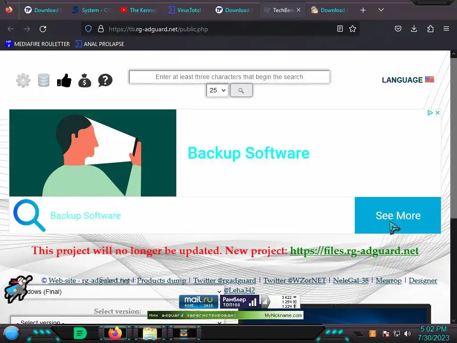Open the @Leha342 link
The image size is (457, 343).
[x=239, y=290]
